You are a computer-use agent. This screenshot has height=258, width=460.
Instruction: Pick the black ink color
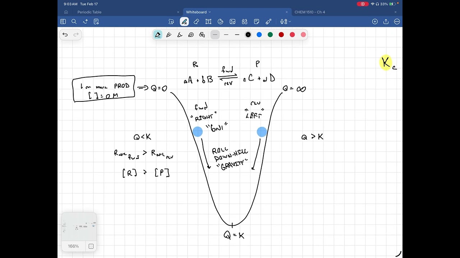[248, 35]
